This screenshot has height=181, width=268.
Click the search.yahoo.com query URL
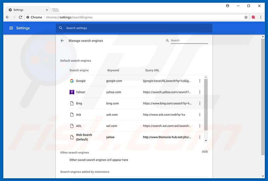point(167,92)
